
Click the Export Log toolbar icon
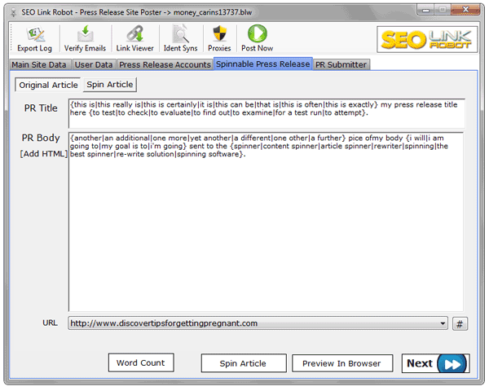point(34,39)
